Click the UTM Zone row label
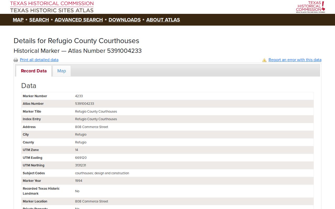 (x=31, y=150)
